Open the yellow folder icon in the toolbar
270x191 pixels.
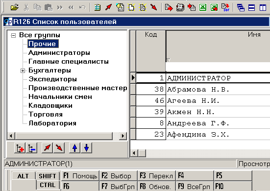15,7
